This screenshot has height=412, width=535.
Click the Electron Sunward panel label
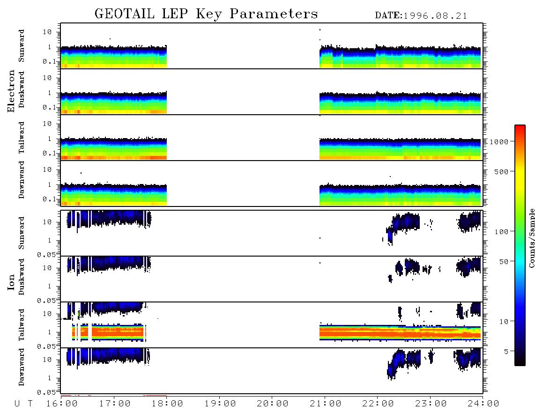pos(22,46)
